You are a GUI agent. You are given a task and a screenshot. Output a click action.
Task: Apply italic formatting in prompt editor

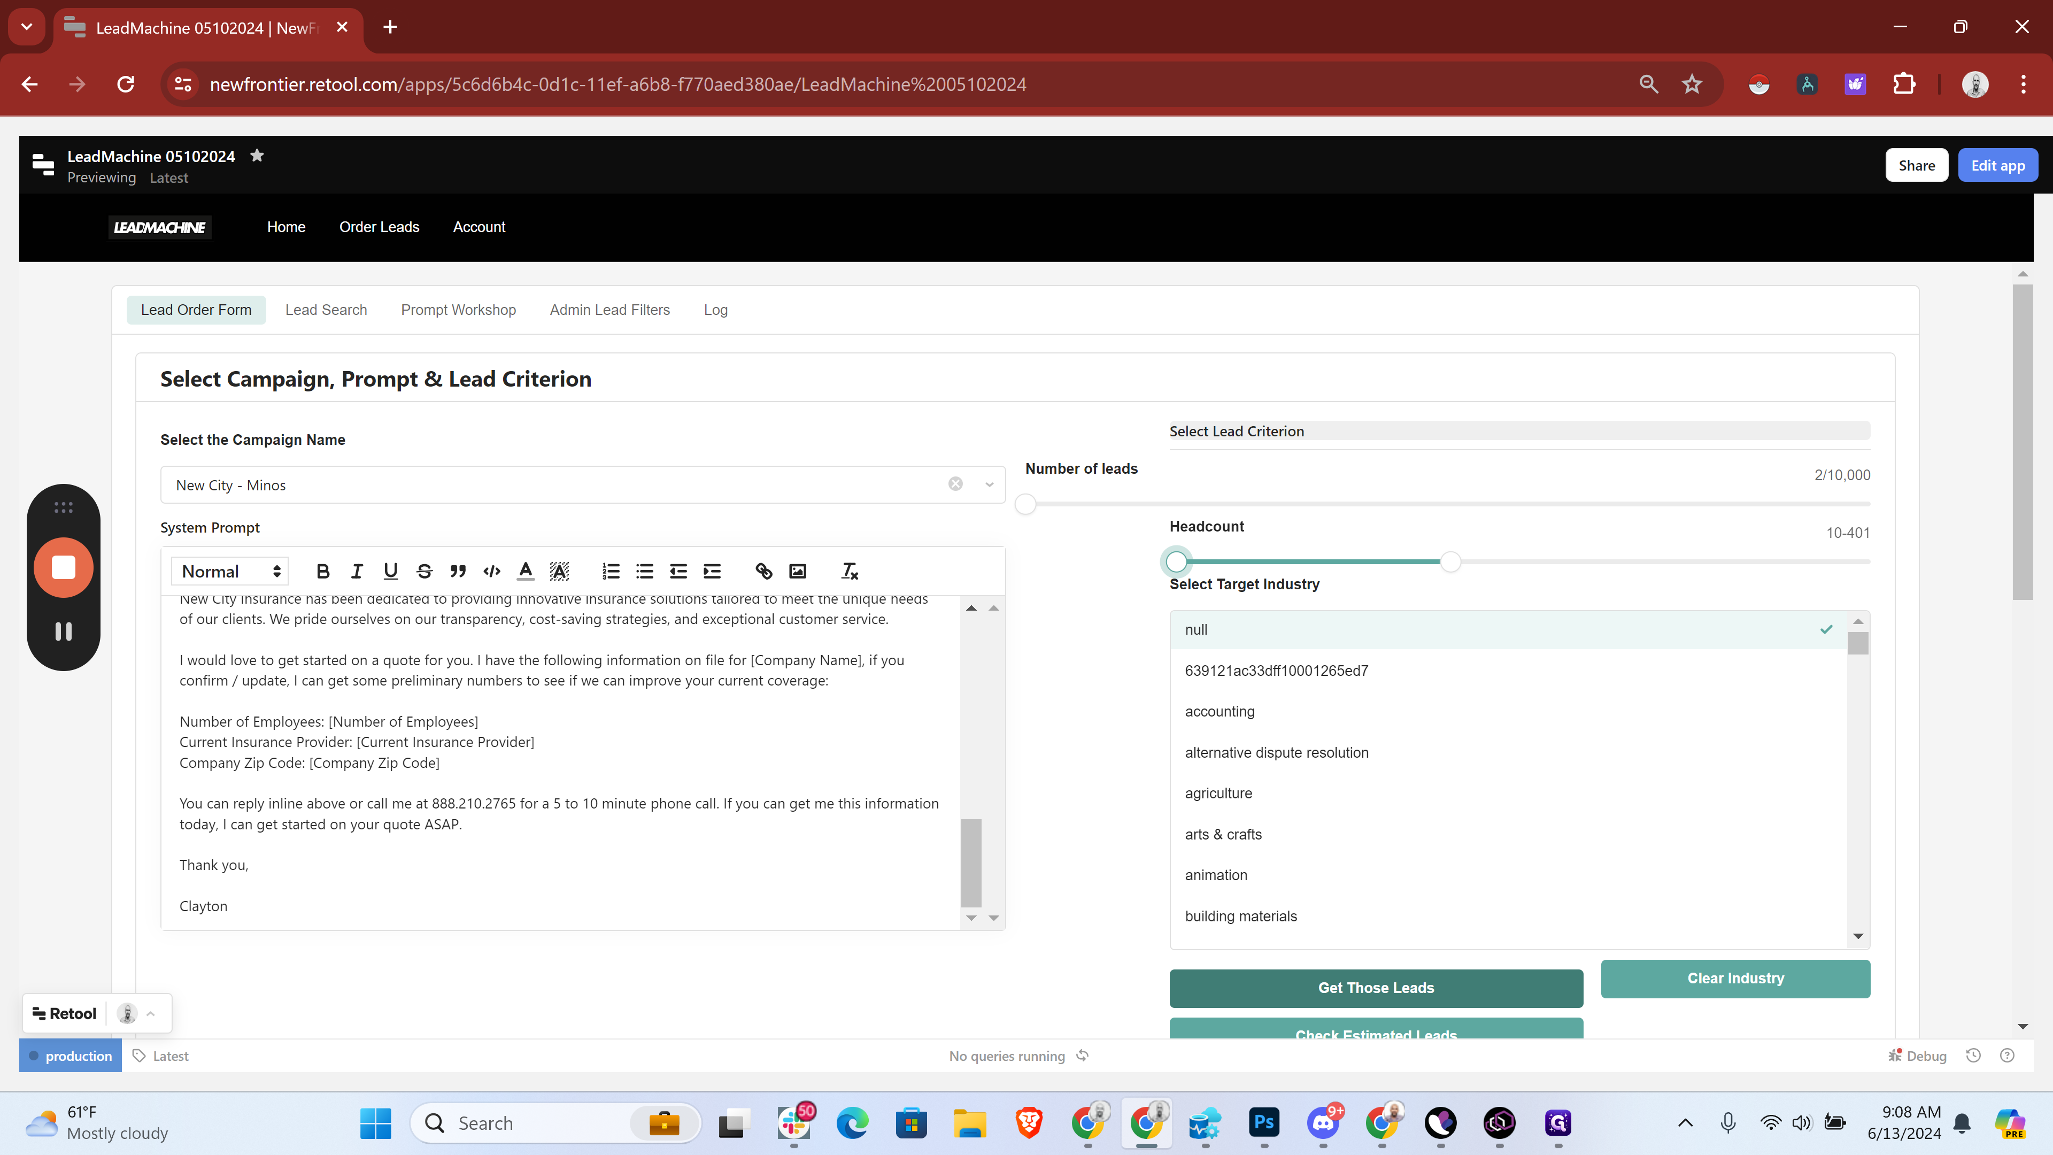pyautogui.click(x=356, y=572)
